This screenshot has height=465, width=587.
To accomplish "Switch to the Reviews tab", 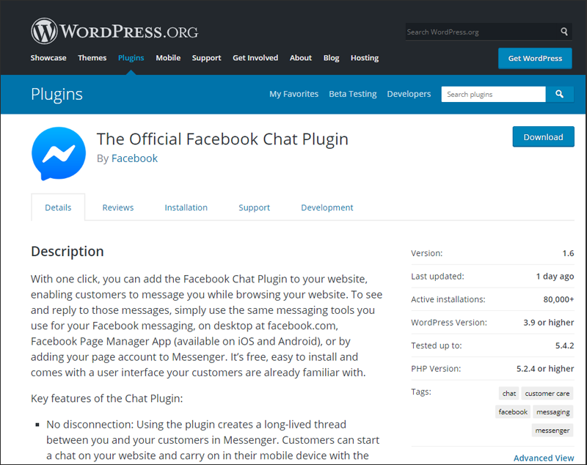I will coord(118,208).
